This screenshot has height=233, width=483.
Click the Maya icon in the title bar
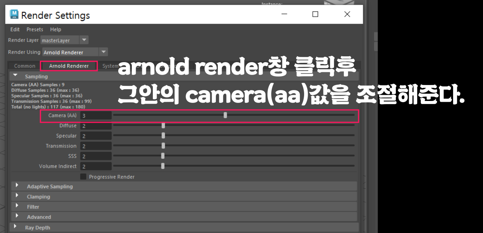click(14, 15)
